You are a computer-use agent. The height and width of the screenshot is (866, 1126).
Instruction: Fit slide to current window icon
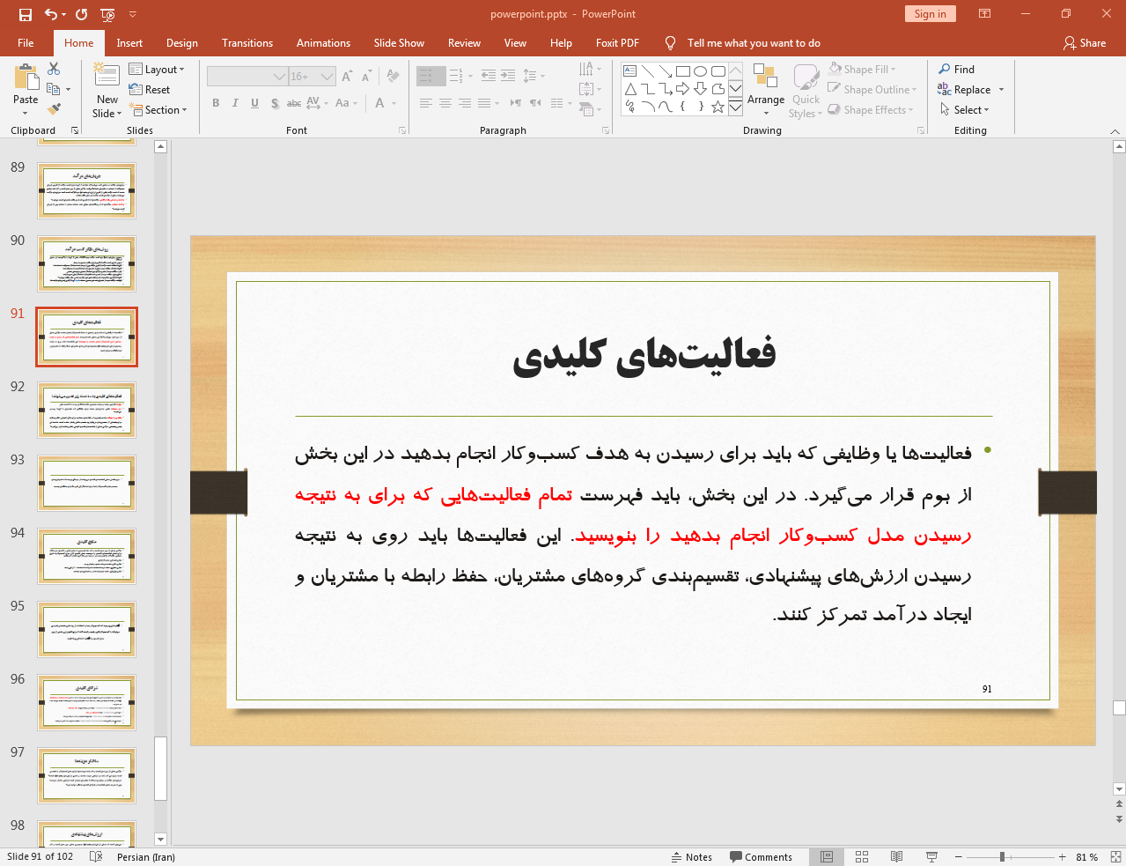pos(1115,856)
